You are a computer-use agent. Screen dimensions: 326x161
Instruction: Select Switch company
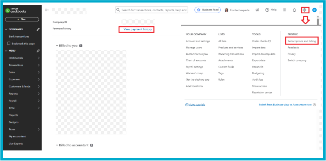(297, 60)
